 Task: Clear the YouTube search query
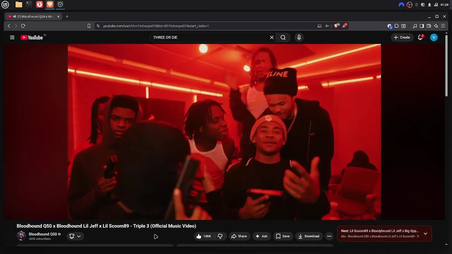click(272, 37)
